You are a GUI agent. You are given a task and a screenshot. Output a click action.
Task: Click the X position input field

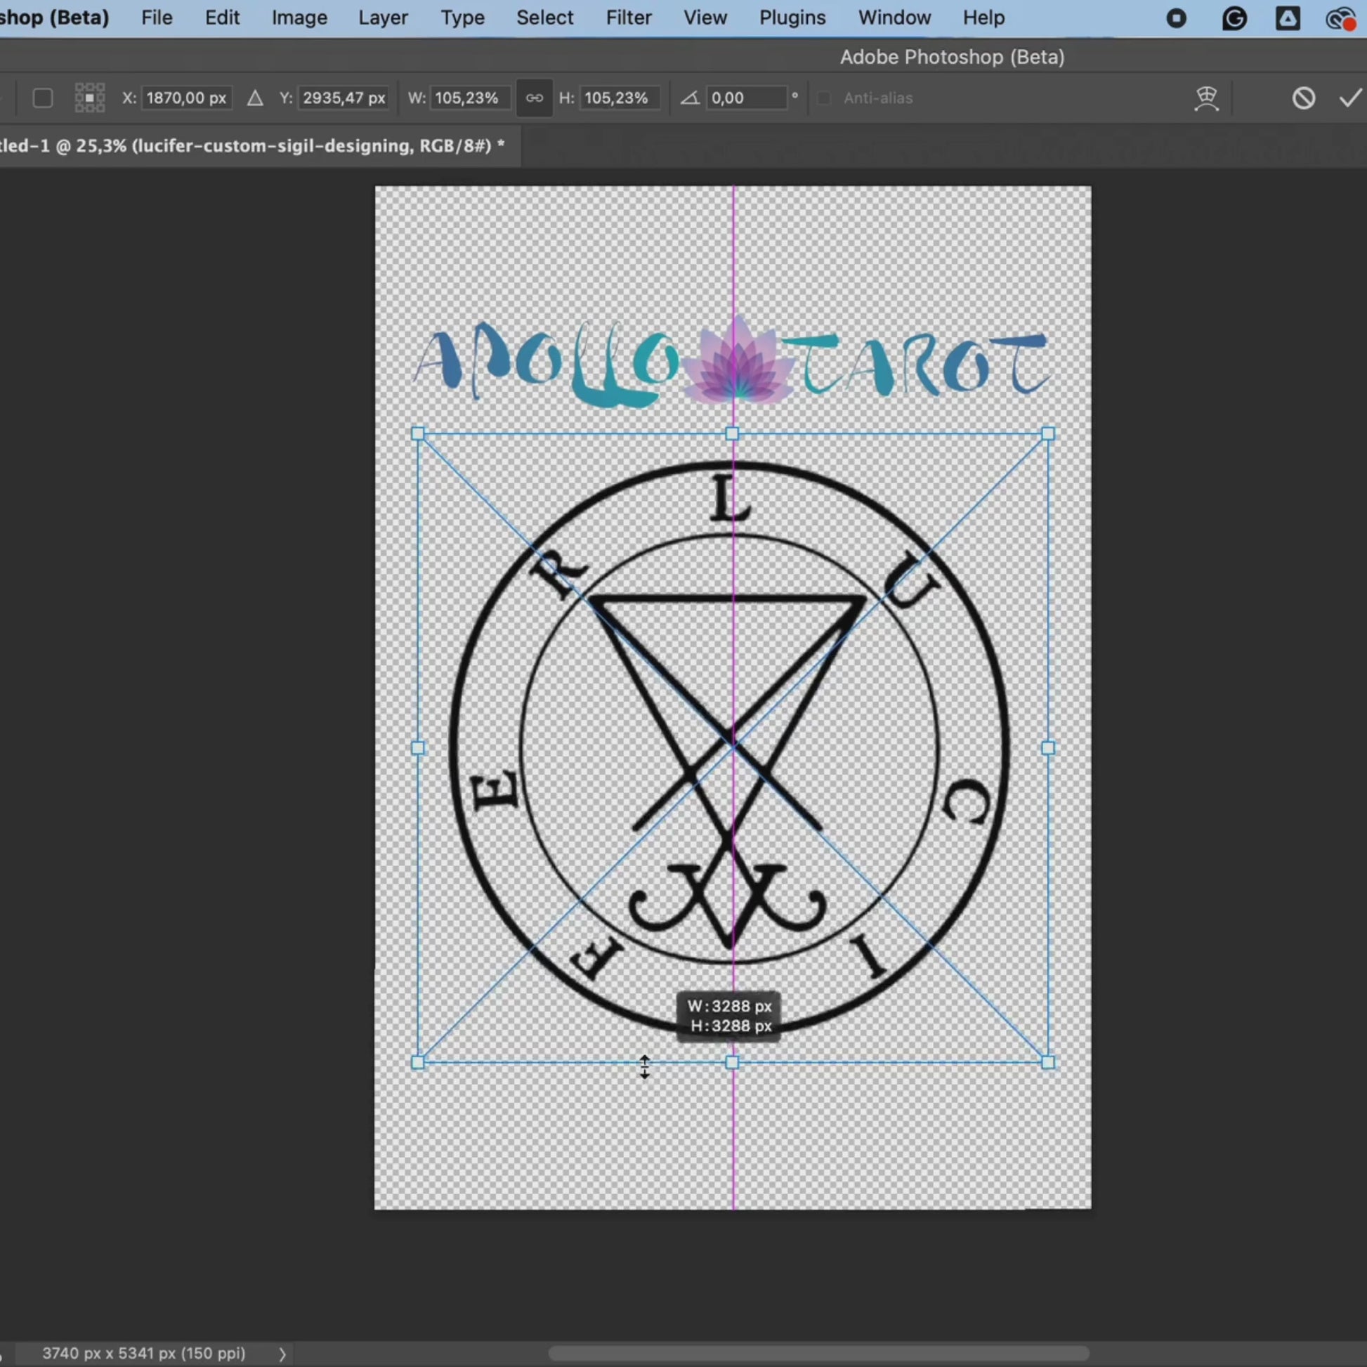pyautogui.click(x=186, y=98)
